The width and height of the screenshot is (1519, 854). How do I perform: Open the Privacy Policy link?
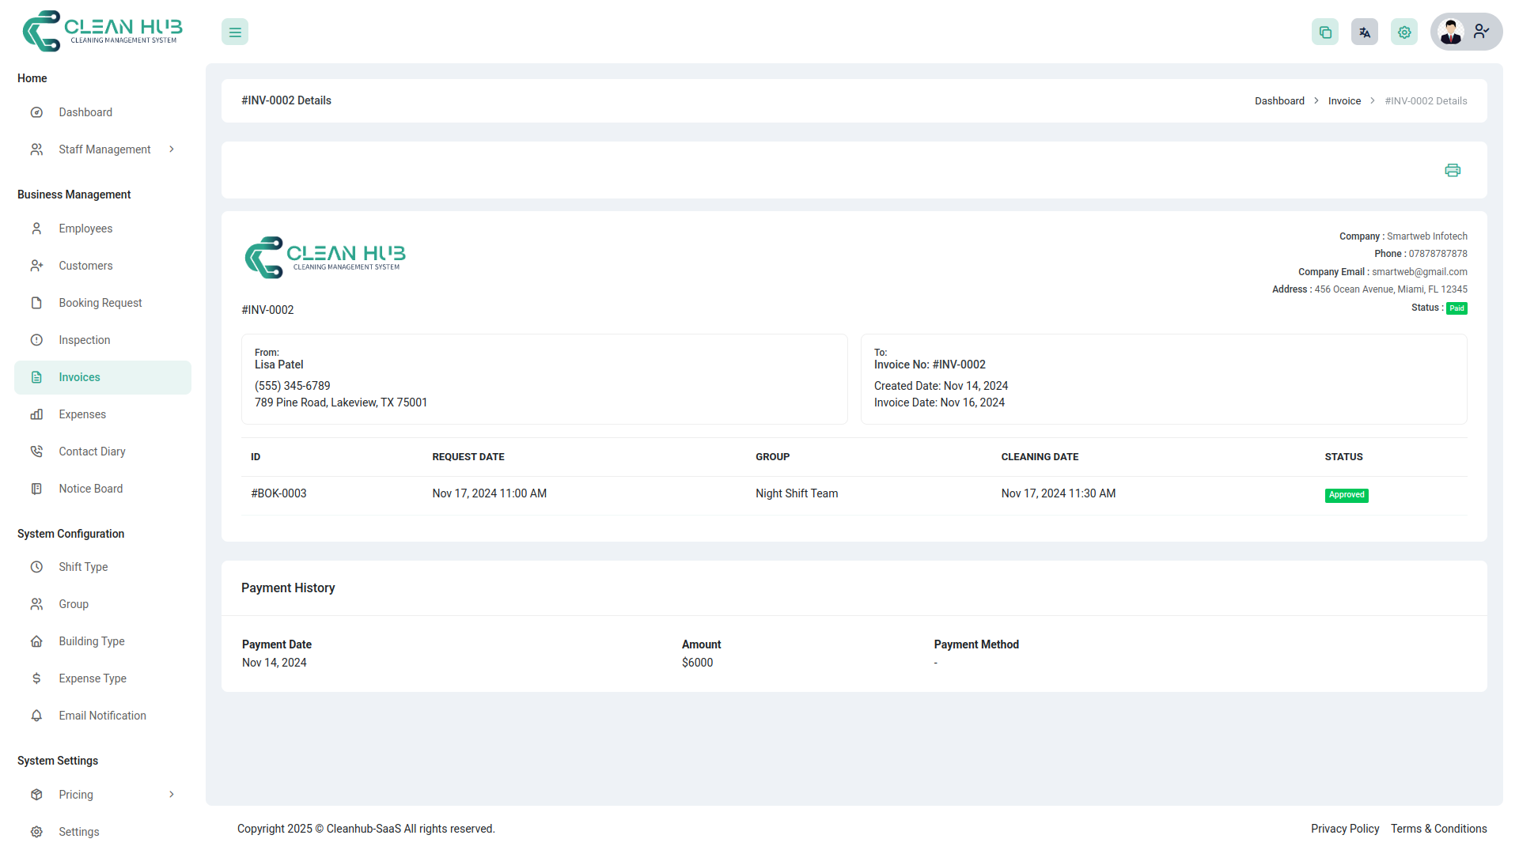pos(1344,829)
